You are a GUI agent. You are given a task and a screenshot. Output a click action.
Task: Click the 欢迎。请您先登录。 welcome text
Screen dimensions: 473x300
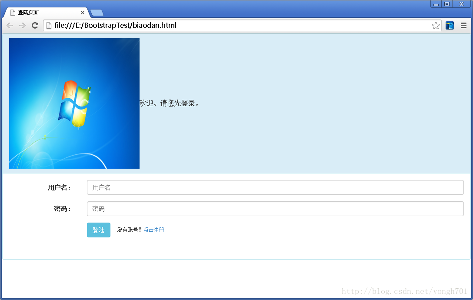169,103
